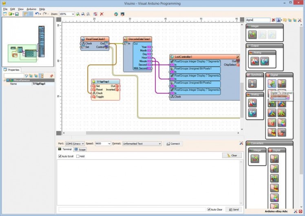Enable the Hold checkbox
305x216 pixels.
77,156
